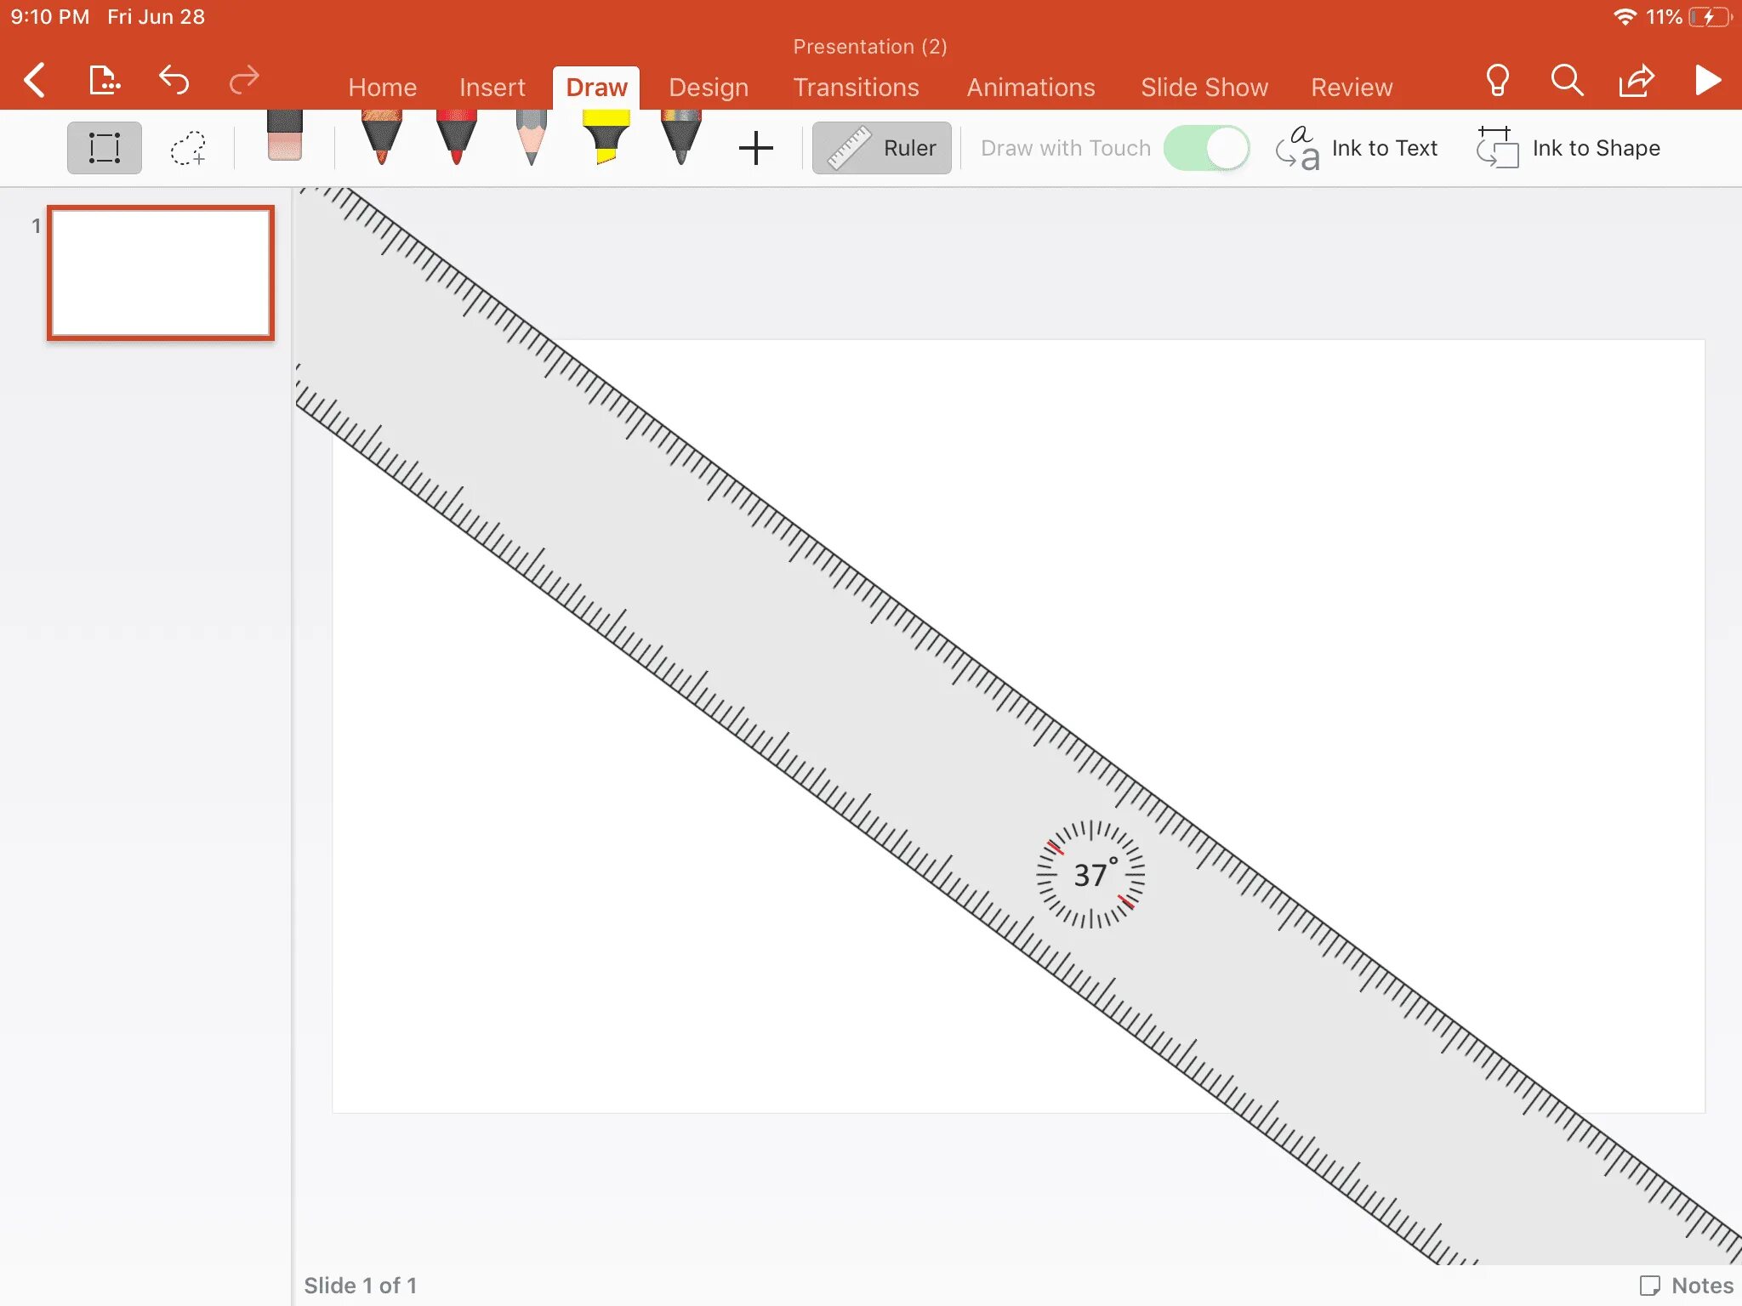Open the Transitions tab

pyautogui.click(x=856, y=88)
